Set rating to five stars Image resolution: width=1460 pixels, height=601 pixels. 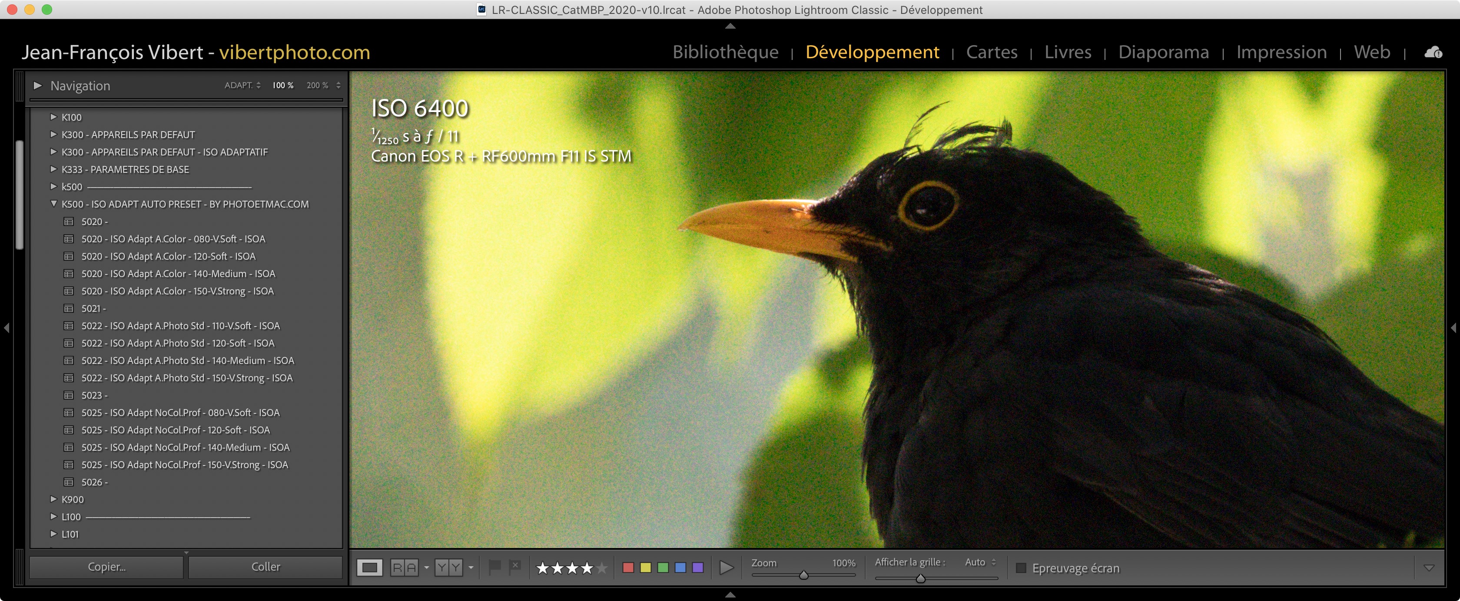coord(602,568)
